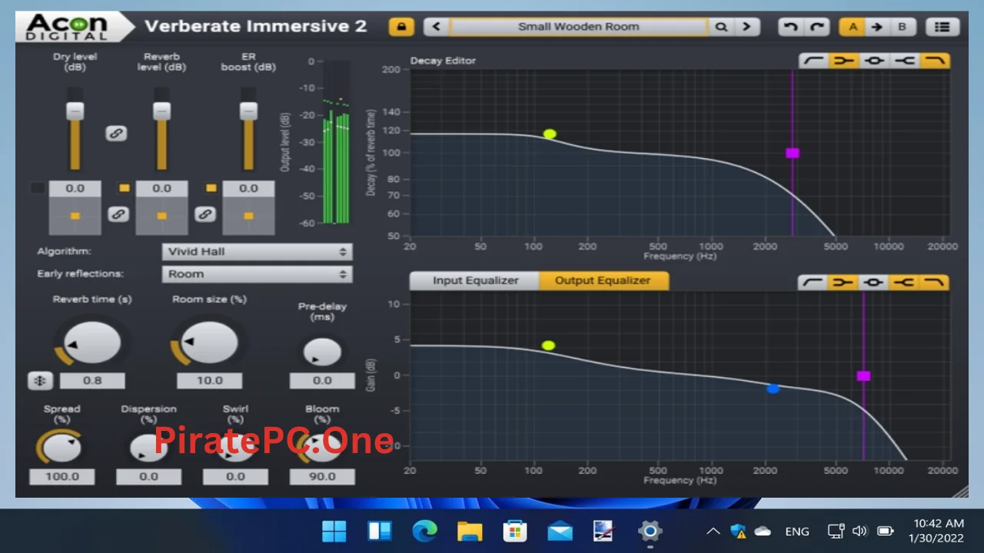The height and width of the screenshot is (553, 984).
Task: Click the blue equalizer curve node
Action: tap(773, 389)
